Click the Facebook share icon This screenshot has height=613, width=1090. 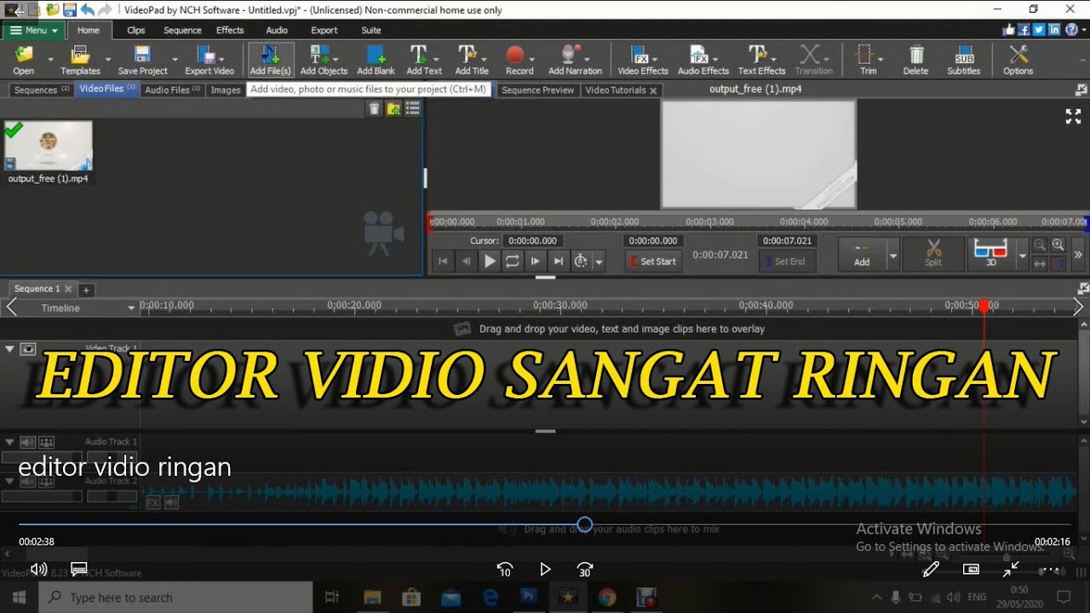coord(1024,30)
